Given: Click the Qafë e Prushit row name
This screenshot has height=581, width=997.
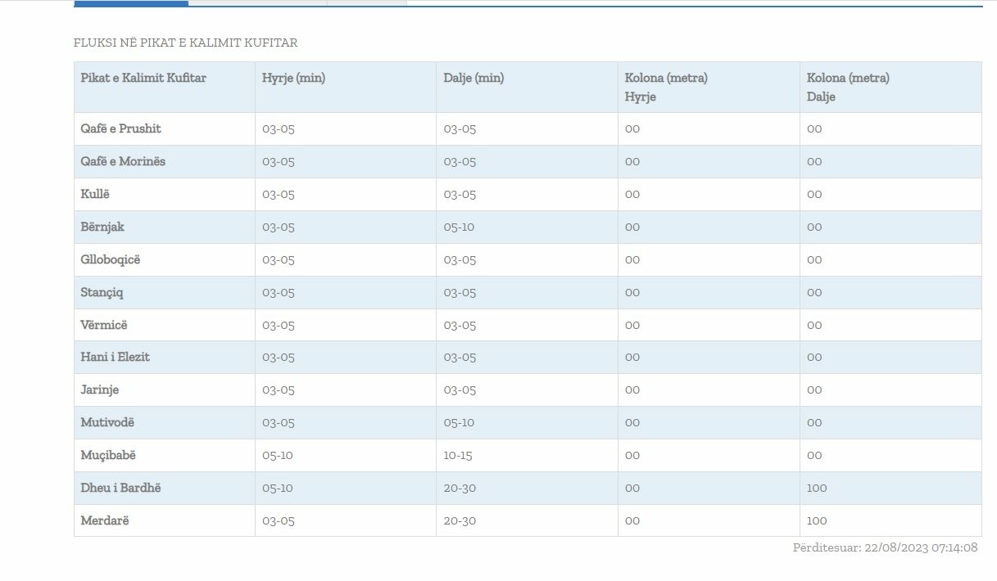Looking at the screenshot, I should tap(120, 128).
